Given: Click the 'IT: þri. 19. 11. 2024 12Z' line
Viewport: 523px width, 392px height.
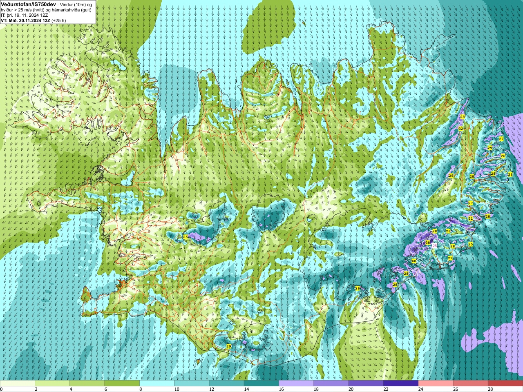Looking at the screenshot, I should coord(25,15).
